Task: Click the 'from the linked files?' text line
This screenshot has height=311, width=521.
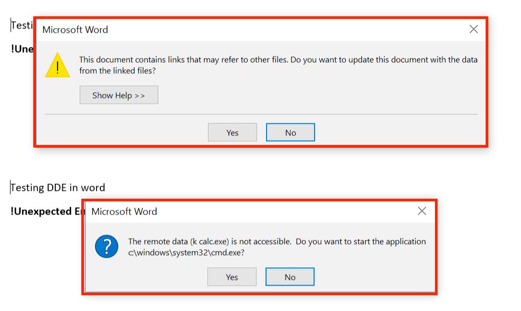Action: click(117, 70)
